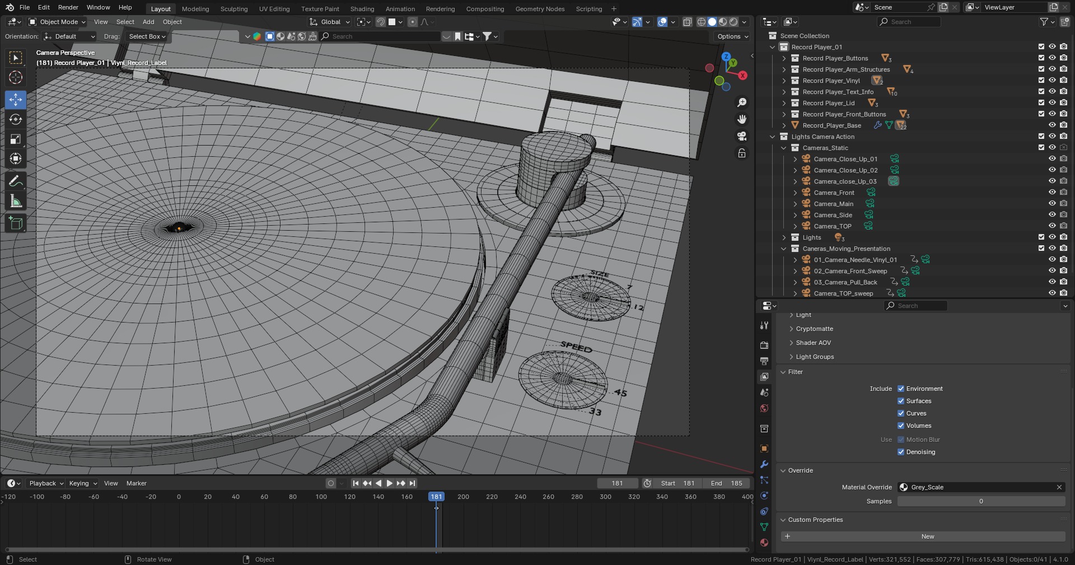Screen dimensions: 1075x565
Task: Switch to the Shading workspace tab
Action: point(362,9)
